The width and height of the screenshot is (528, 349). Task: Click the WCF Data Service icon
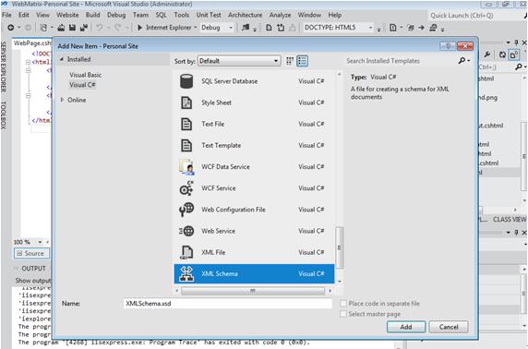point(186,167)
